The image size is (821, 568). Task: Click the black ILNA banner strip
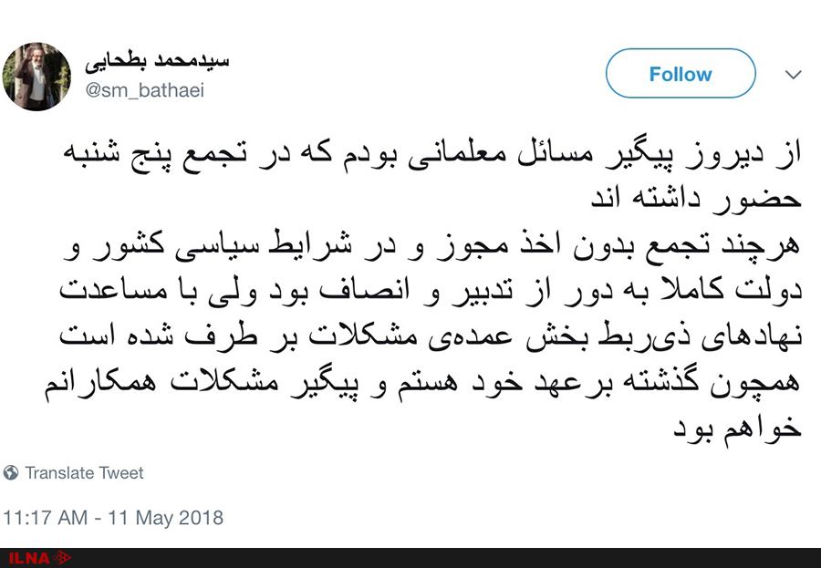click(x=410, y=558)
